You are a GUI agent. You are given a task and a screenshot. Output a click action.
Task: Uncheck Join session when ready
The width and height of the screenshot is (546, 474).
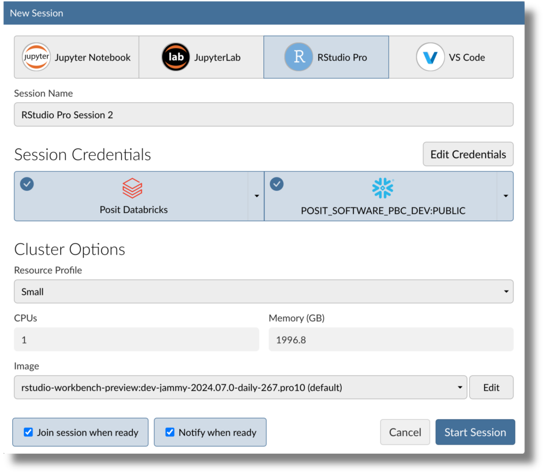(x=28, y=432)
